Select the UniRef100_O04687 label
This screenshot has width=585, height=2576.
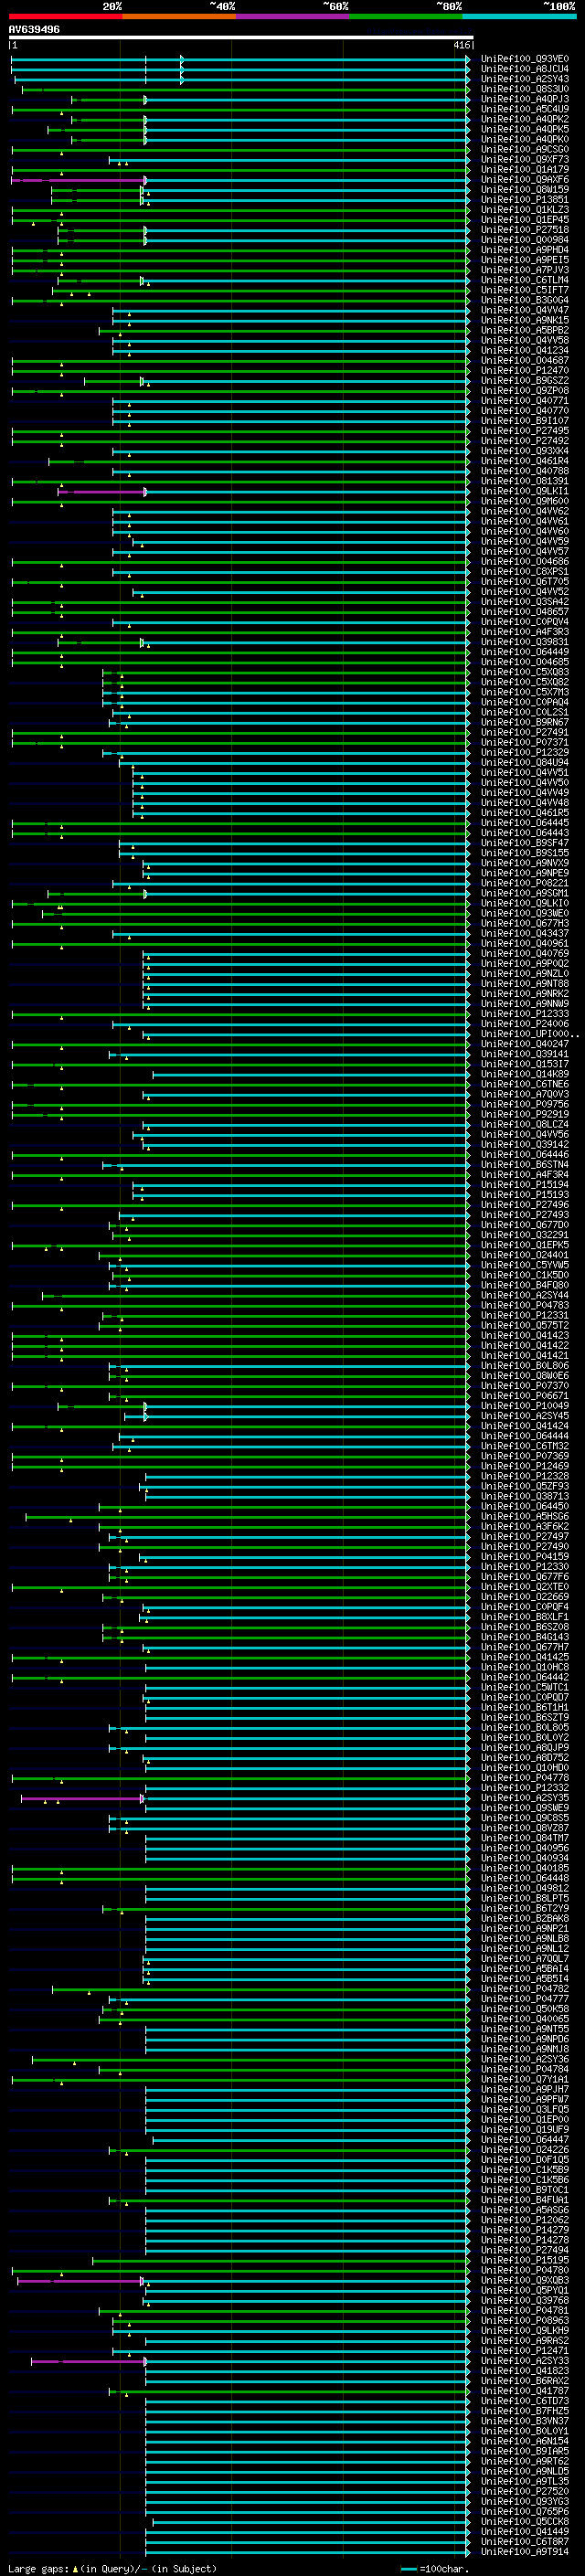525,361
